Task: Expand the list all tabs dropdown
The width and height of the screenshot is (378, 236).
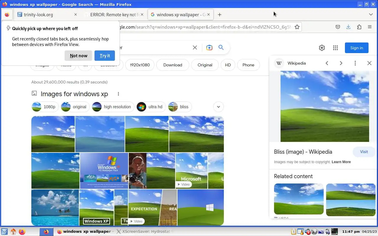Action: (x=371, y=14)
